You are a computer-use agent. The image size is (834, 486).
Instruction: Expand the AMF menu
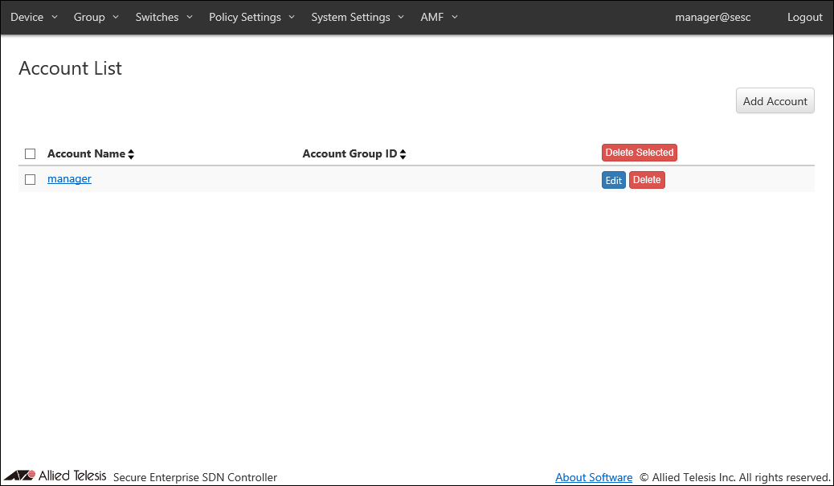439,17
